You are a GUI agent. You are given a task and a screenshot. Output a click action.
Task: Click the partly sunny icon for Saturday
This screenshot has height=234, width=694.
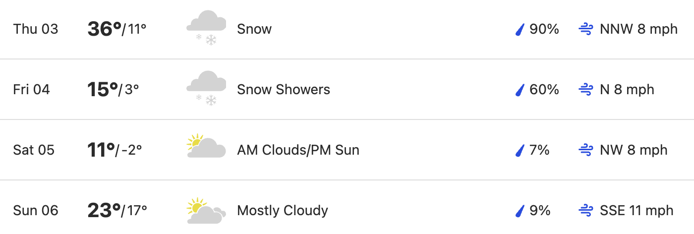[x=206, y=146]
